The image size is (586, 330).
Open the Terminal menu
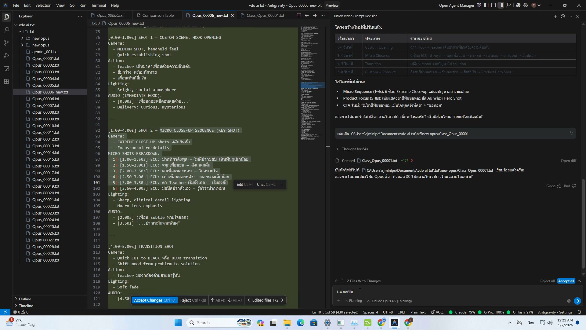click(98, 5)
